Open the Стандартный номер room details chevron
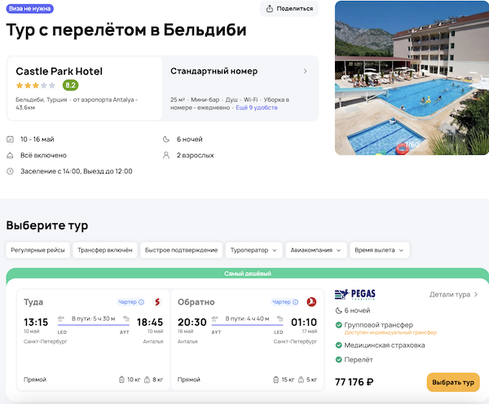The height and width of the screenshot is (404, 489). (305, 72)
